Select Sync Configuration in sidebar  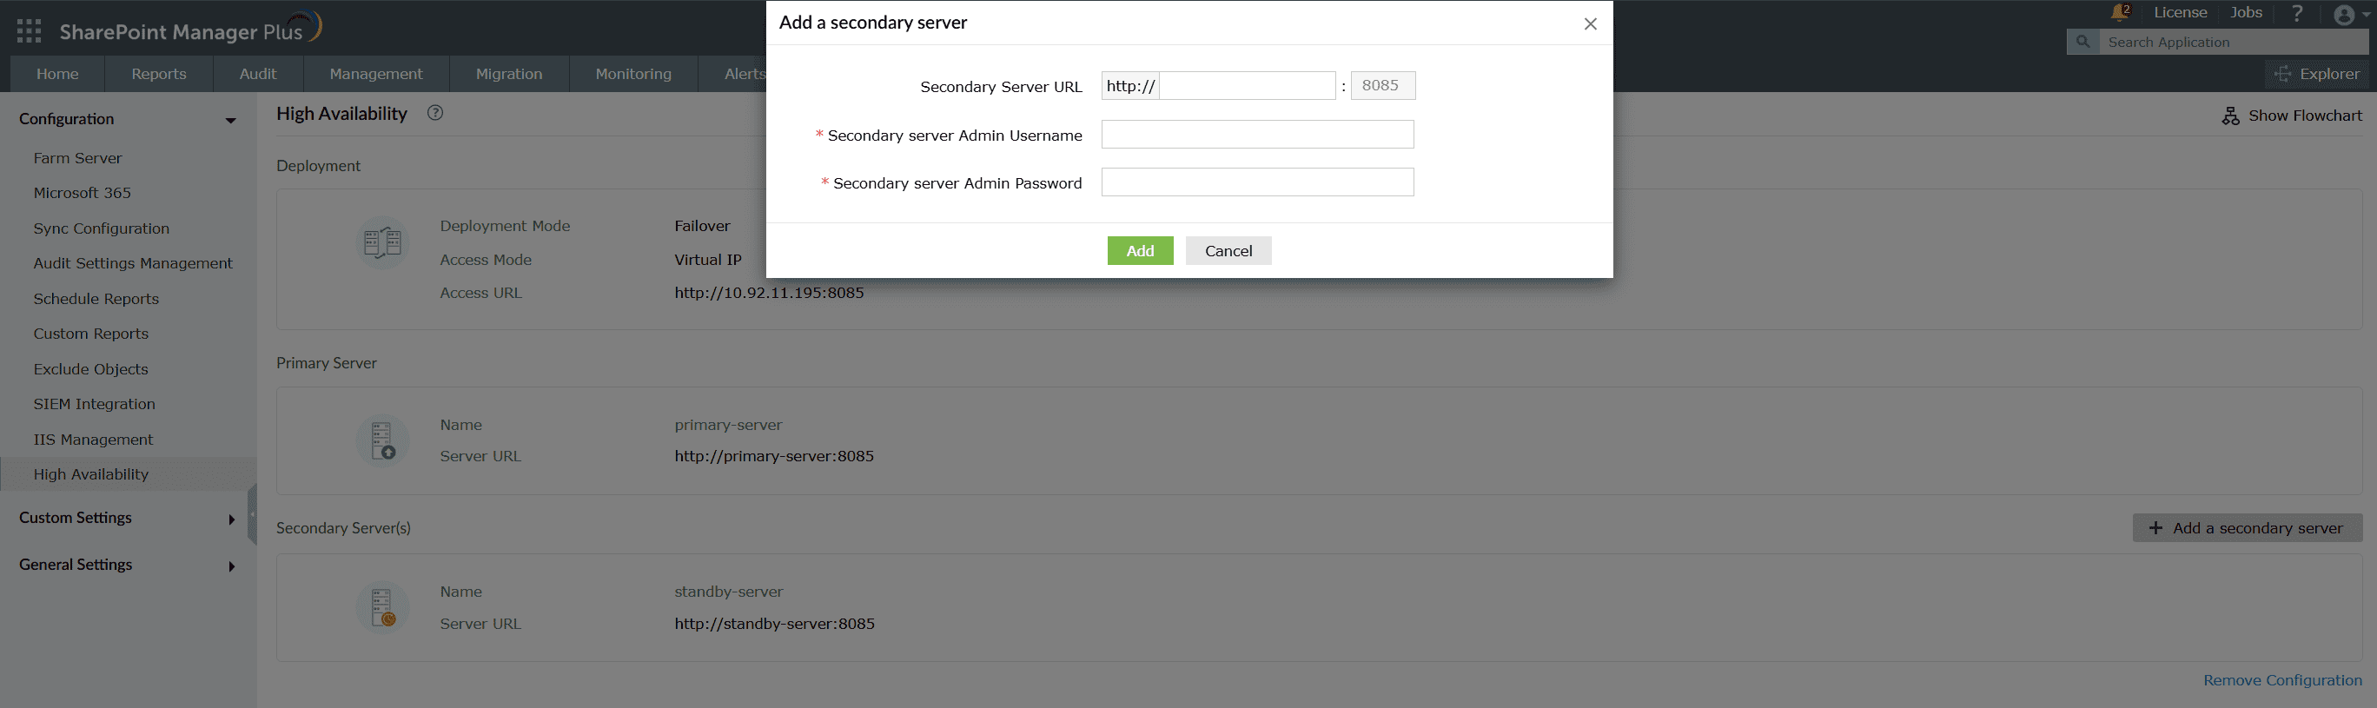click(x=102, y=229)
